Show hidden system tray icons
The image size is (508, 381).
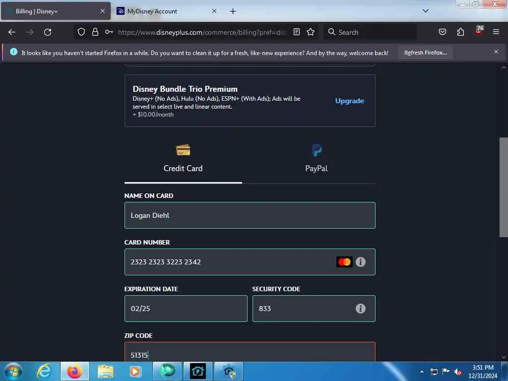pyautogui.click(x=422, y=372)
